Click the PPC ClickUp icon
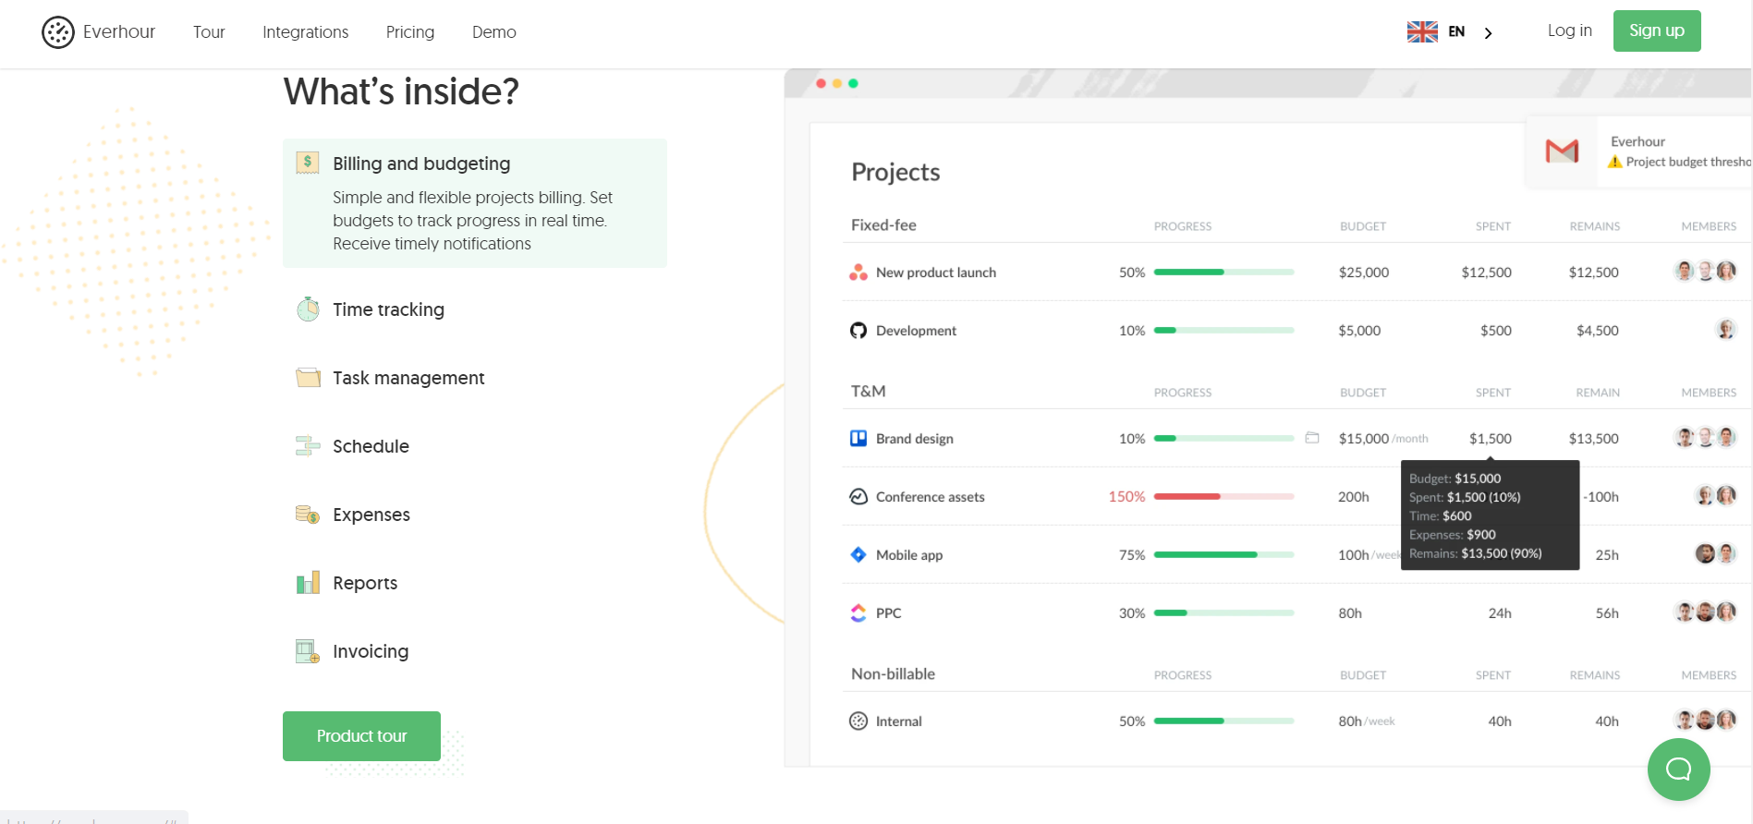 pyautogui.click(x=858, y=612)
